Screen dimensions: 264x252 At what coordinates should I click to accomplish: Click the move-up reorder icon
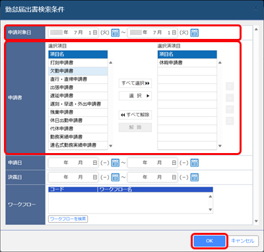click(230, 98)
